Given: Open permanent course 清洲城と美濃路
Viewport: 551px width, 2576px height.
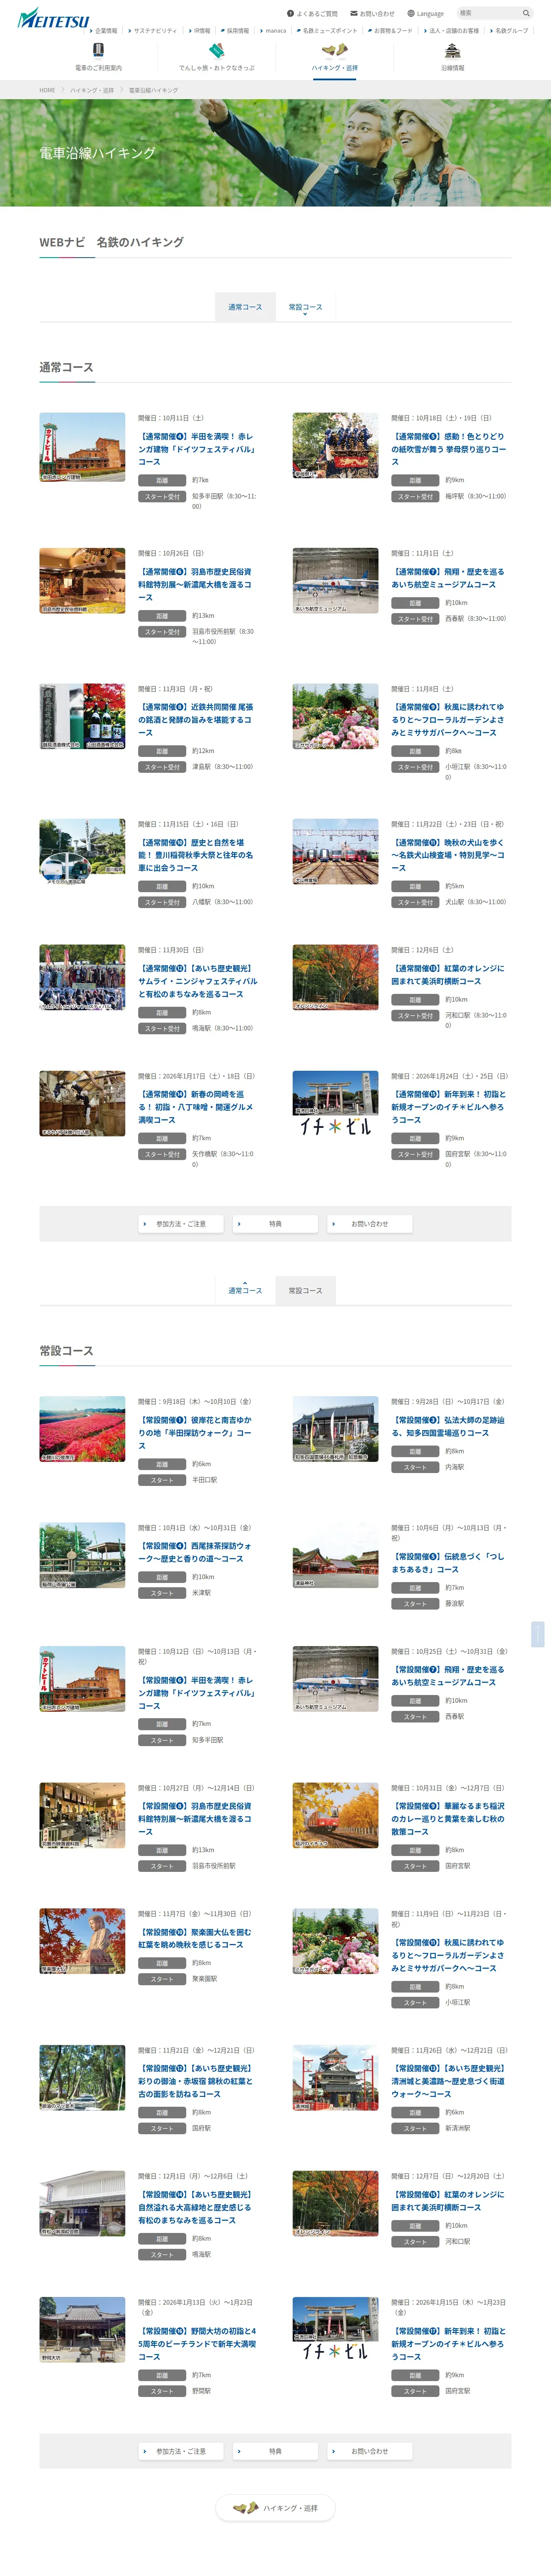Looking at the screenshot, I should (448, 2080).
